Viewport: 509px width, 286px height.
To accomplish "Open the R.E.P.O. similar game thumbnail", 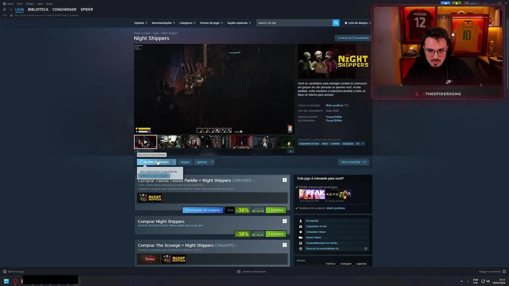I will point(338,194).
